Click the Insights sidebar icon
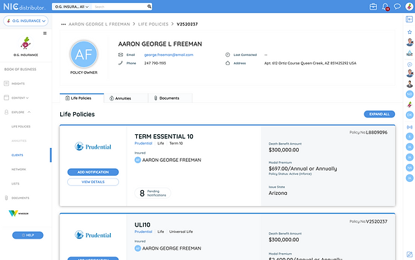The height and width of the screenshot is (260, 415). click(6, 83)
